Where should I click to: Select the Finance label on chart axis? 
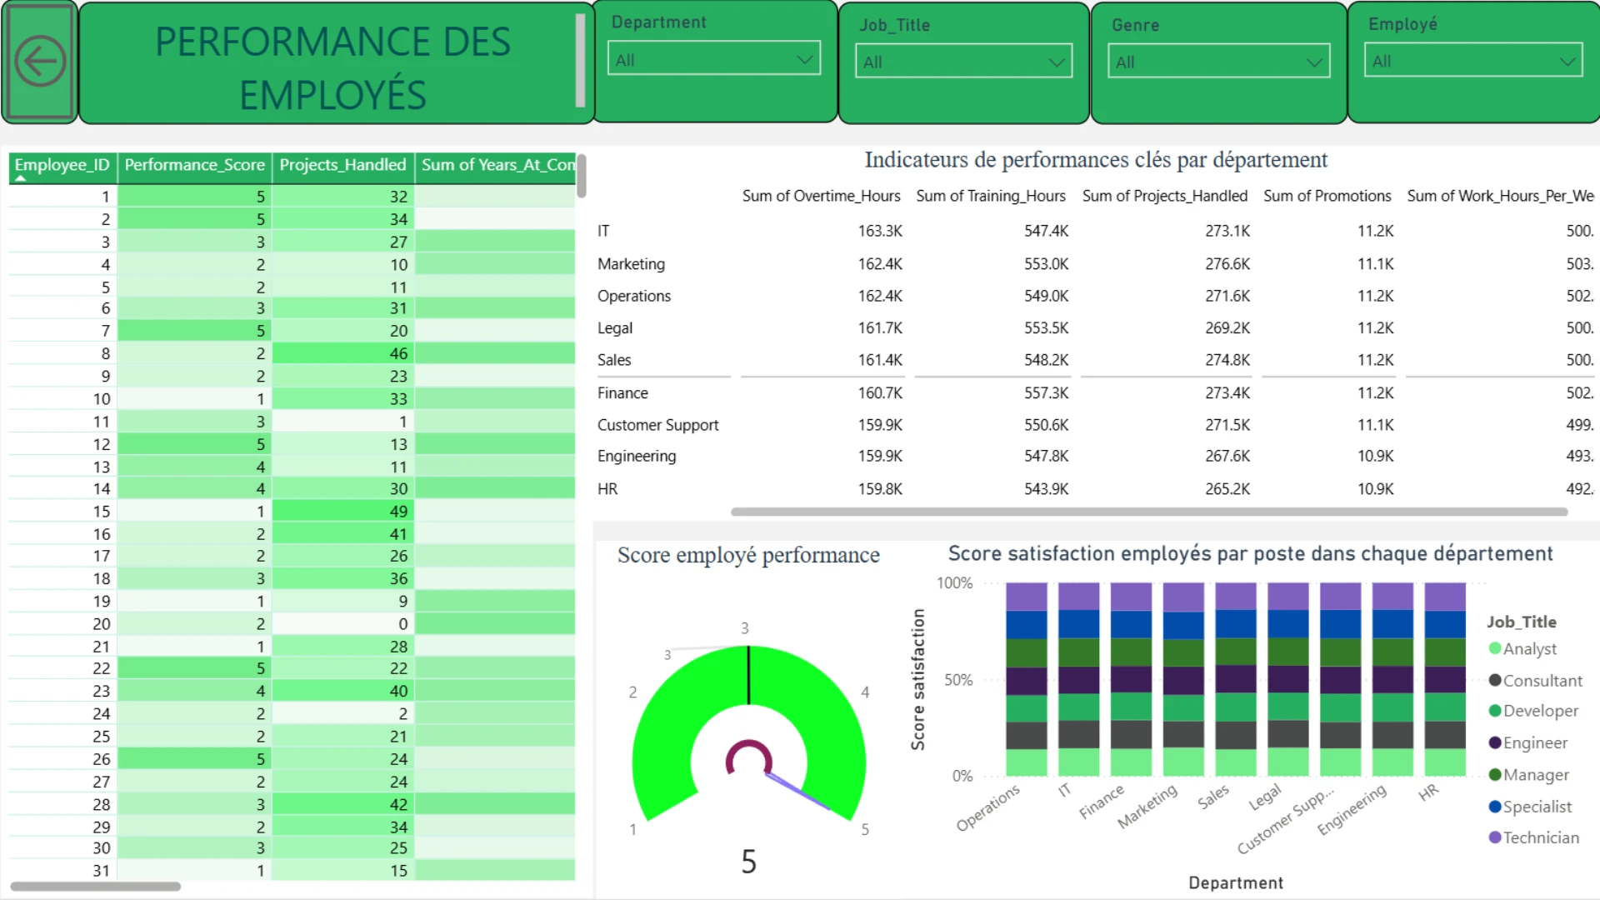coord(1102,801)
